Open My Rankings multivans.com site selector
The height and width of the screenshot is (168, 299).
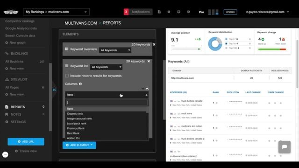[x=56, y=12]
